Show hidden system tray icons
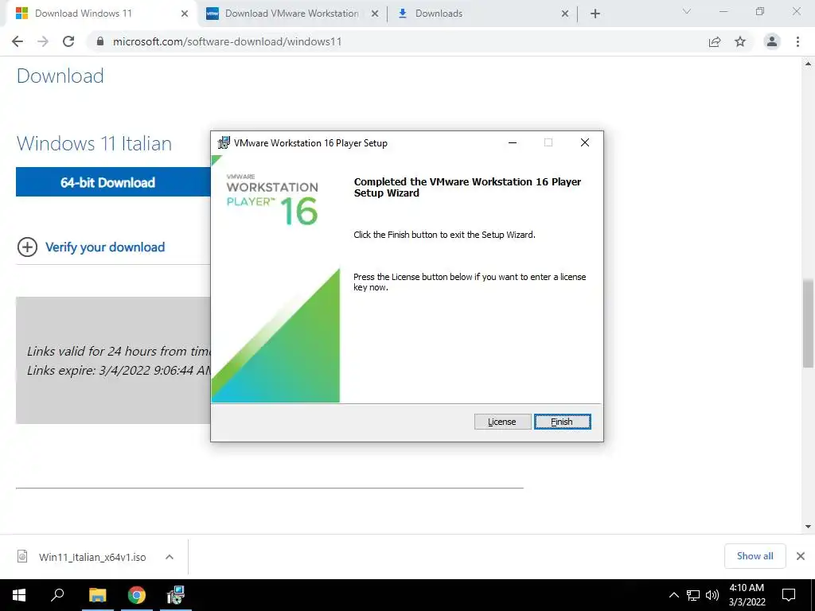 [x=673, y=595]
